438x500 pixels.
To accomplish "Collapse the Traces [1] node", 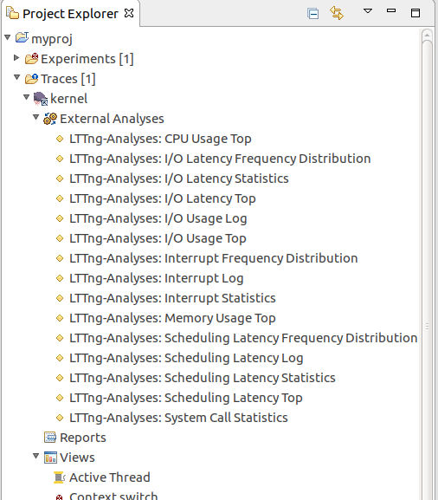I will (17, 77).
